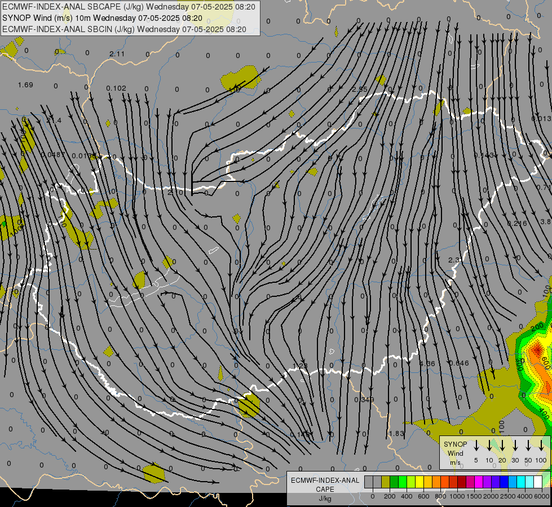Click the 5 speed label under wind arrow
This screenshot has width=552, height=507.
[476, 460]
